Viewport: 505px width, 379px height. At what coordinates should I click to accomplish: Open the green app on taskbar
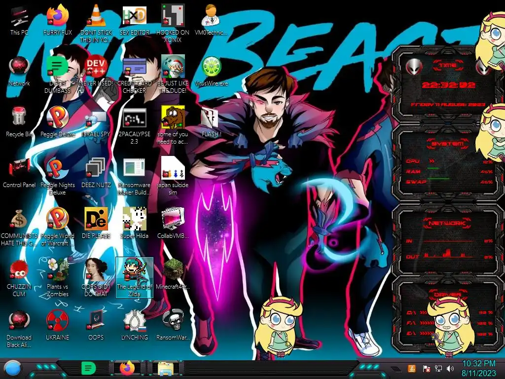pos(89,368)
